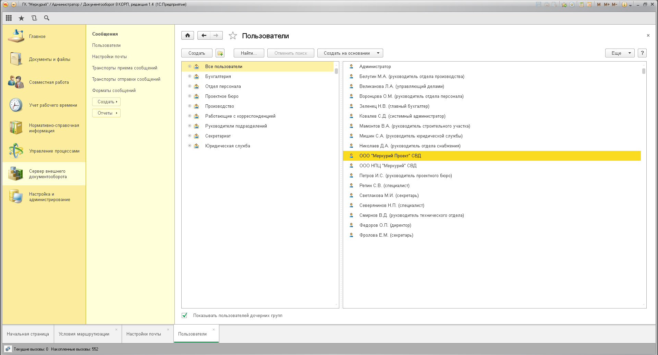Open Нормативно-справочная информация folders icon

pos(16,128)
